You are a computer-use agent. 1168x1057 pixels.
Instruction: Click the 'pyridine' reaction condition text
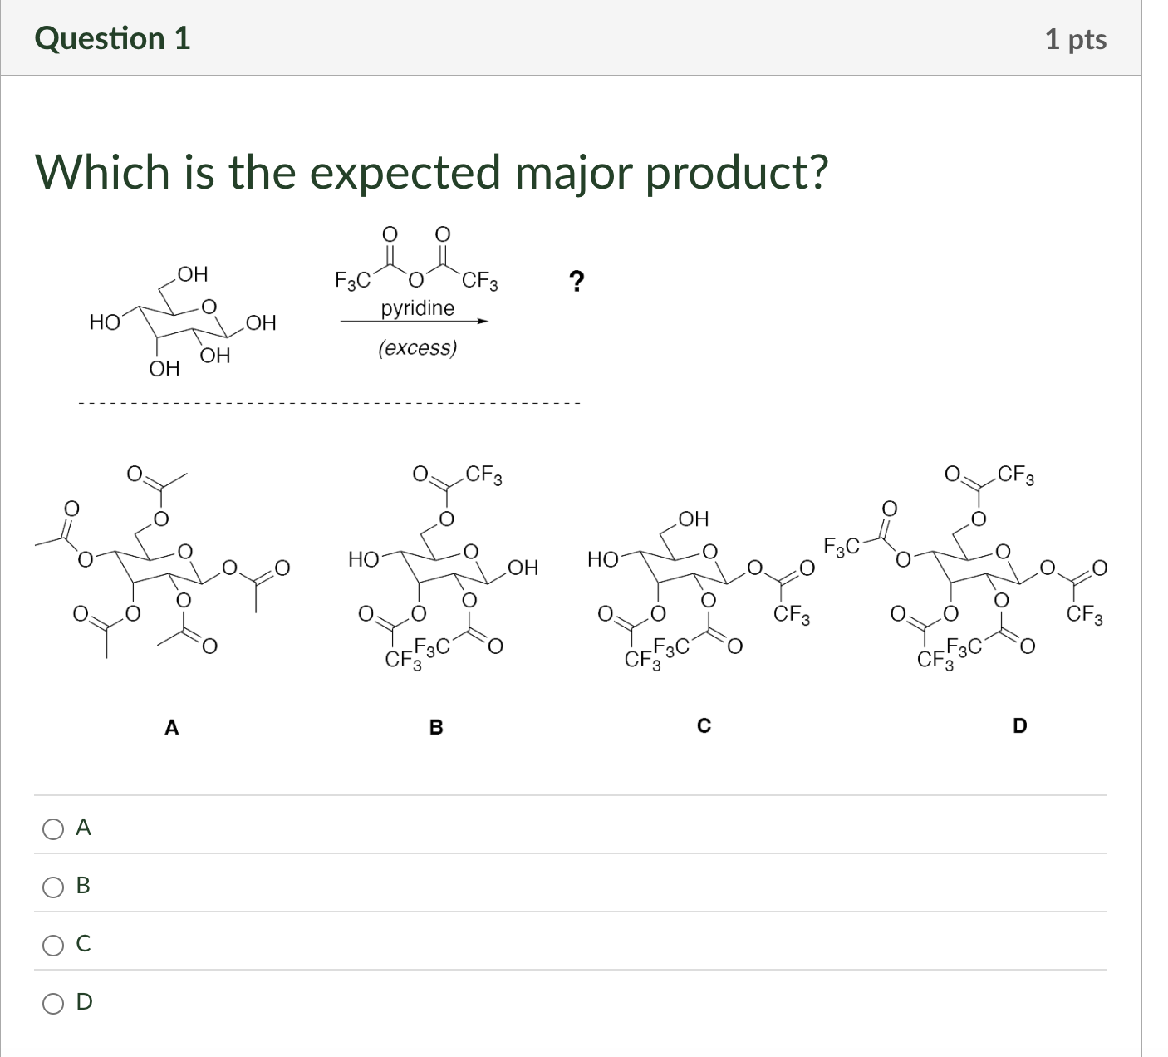click(x=416, y=309)
